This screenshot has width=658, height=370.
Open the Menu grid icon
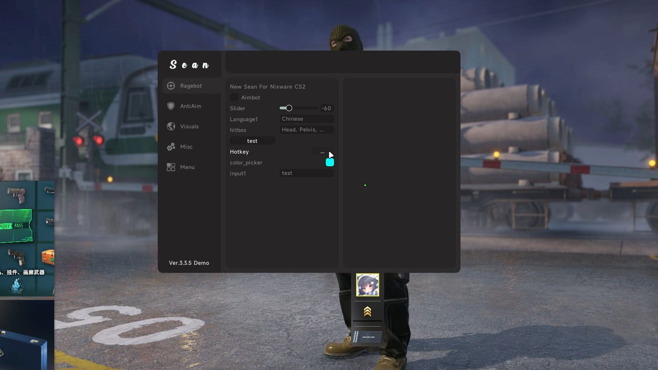click(171, 167)
